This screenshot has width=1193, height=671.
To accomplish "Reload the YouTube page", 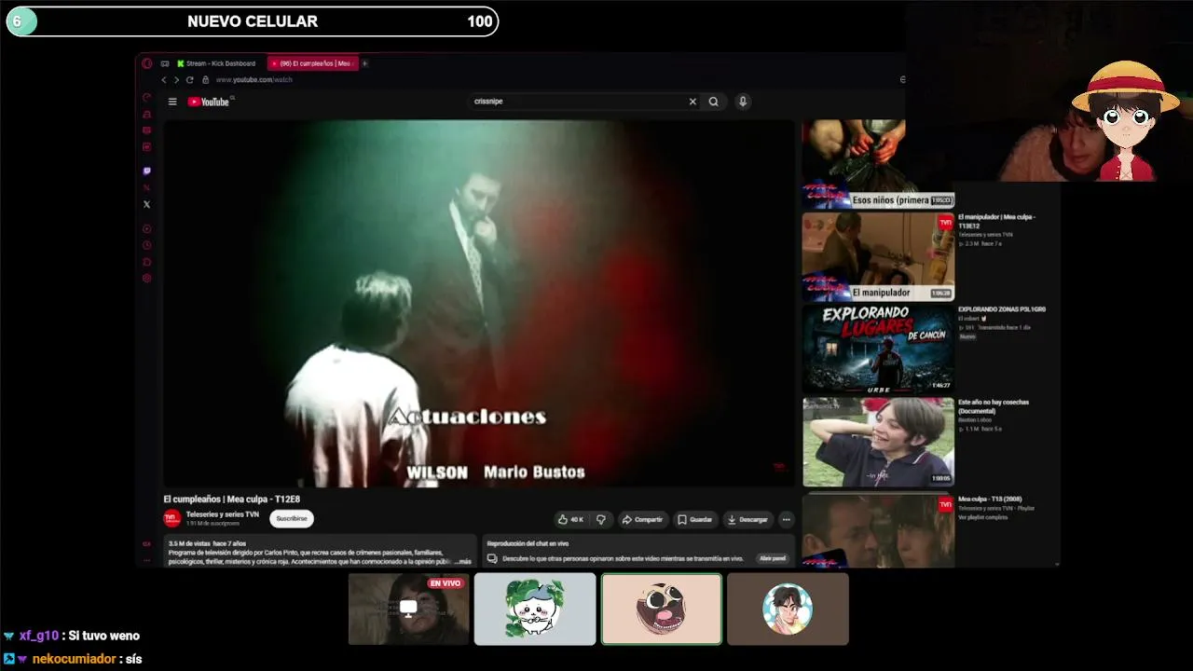I will (x=190, y=80).
